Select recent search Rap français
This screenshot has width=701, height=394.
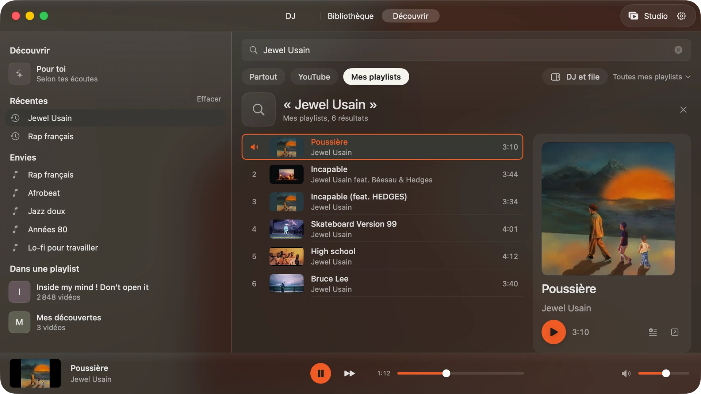pos(116,136)
